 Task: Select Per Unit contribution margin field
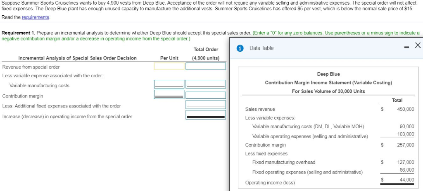pos(169,95)
